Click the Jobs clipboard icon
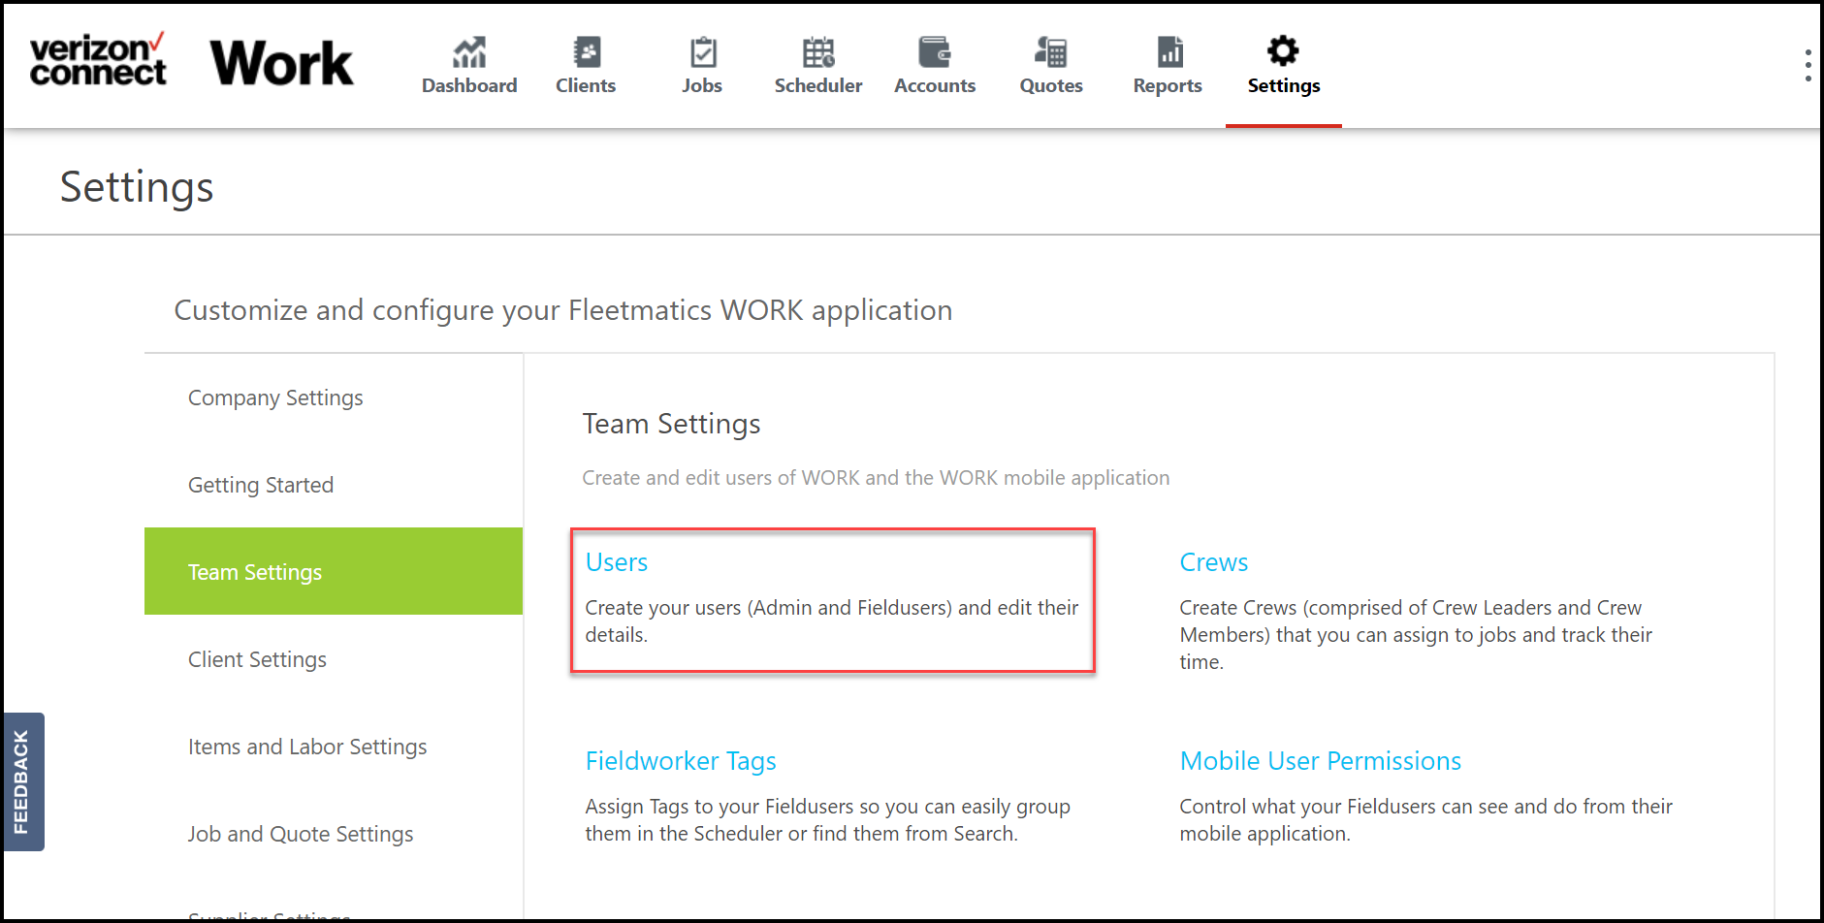The height and width of the screenshot is (923, 1824). pyautogui.click(x=703, y=51)
